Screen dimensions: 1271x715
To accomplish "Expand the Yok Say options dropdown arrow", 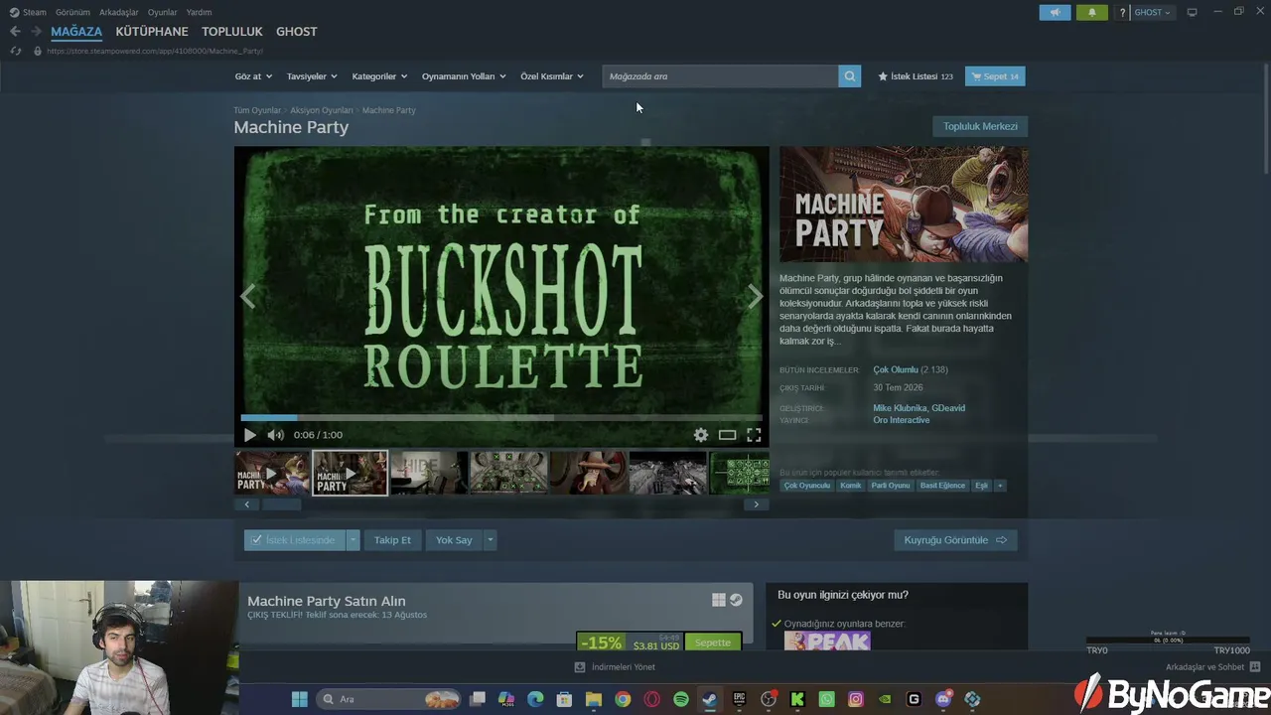I will 490,540.
